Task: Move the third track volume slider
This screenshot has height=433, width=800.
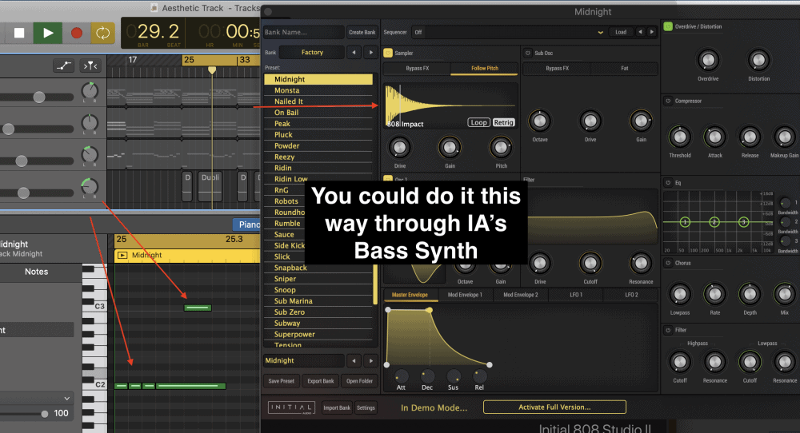Action: (x=21, y=161)
